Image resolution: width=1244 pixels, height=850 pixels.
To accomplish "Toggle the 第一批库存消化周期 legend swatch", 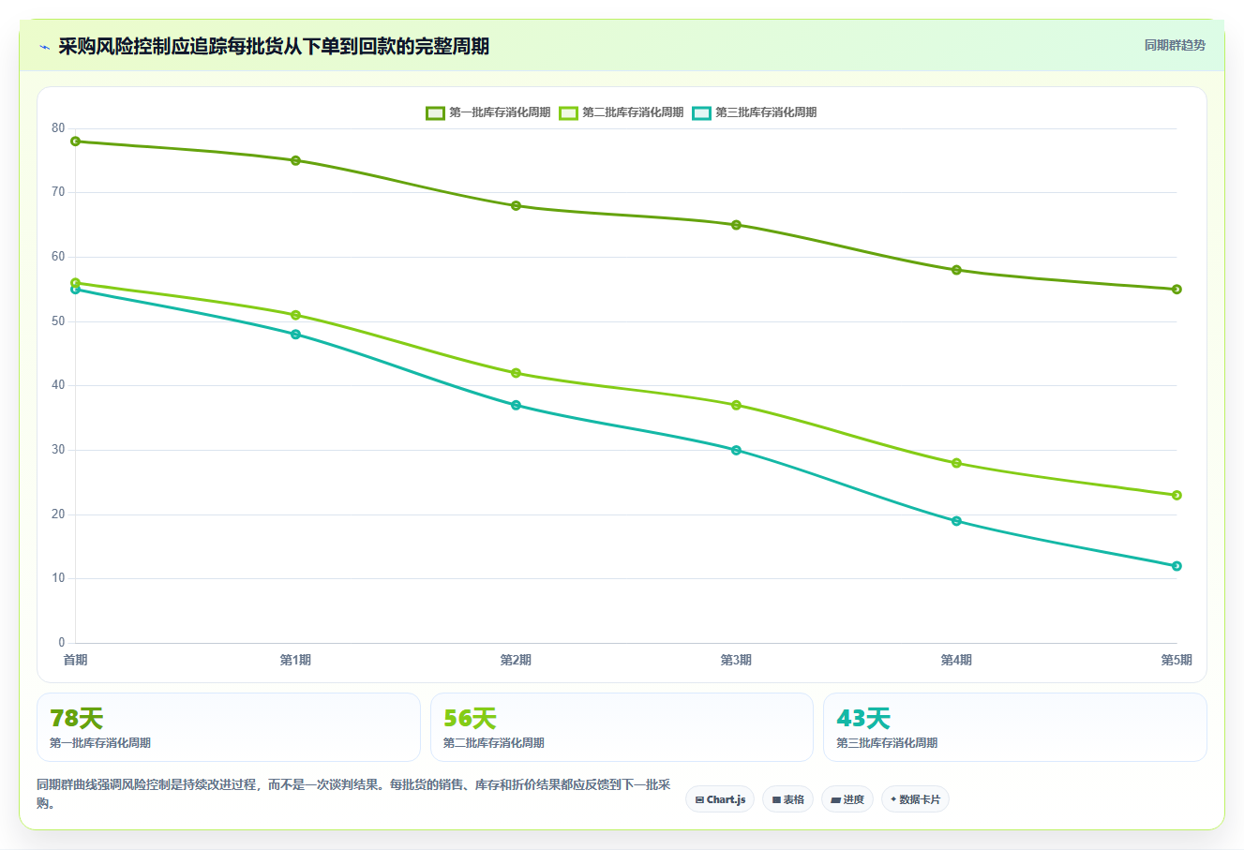I will [x=435, y=112].
